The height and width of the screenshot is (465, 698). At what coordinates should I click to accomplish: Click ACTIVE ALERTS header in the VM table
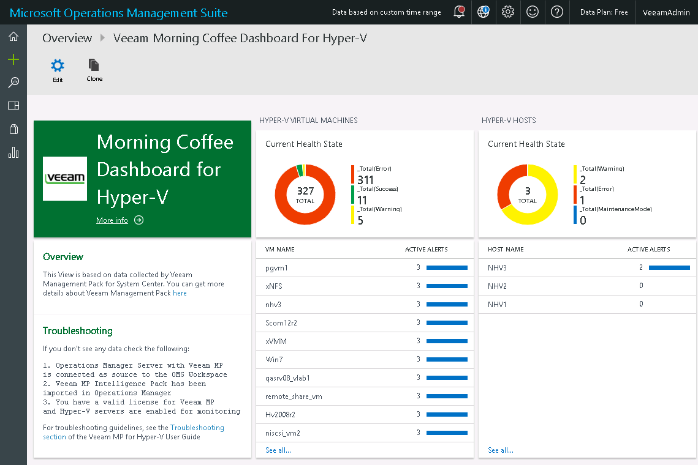[426, 250]
